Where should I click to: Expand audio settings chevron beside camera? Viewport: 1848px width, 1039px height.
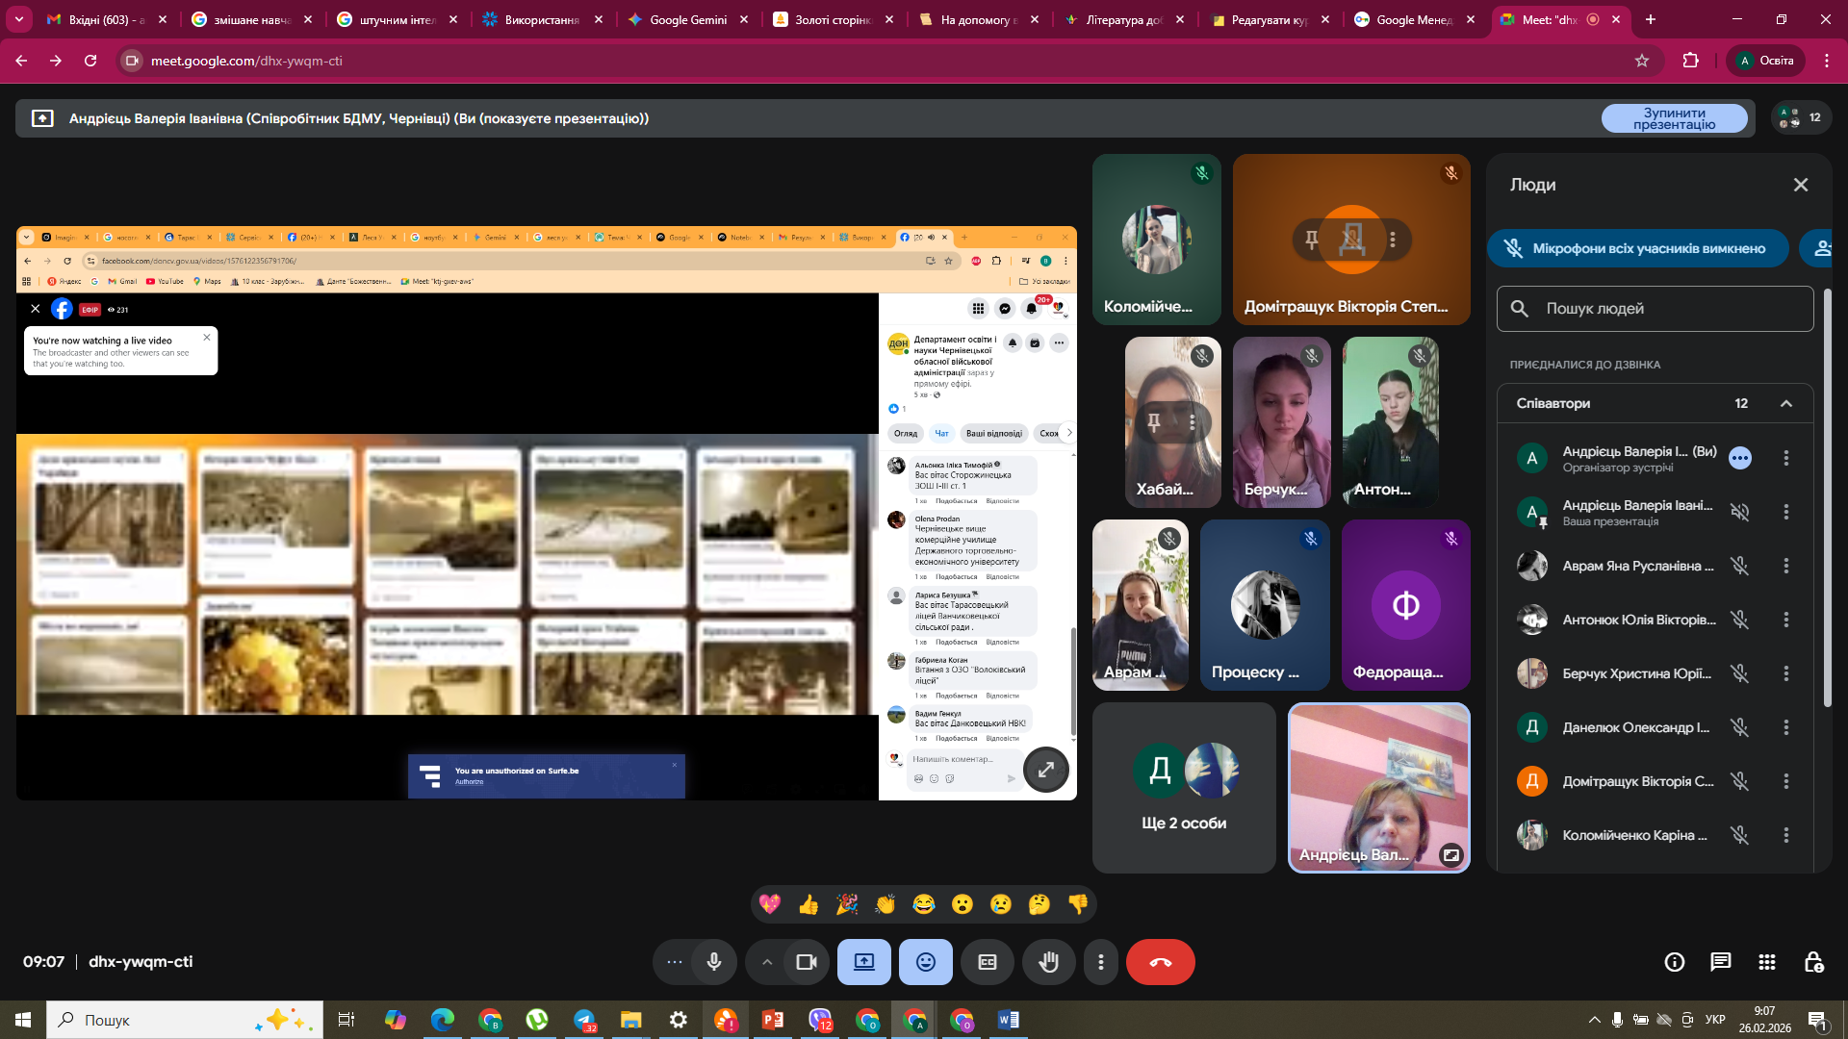point(766,962)
